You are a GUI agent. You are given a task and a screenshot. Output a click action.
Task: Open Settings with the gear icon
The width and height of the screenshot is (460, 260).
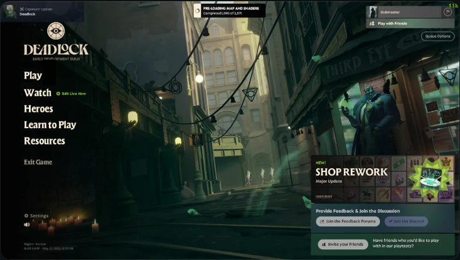pos(27,215)
